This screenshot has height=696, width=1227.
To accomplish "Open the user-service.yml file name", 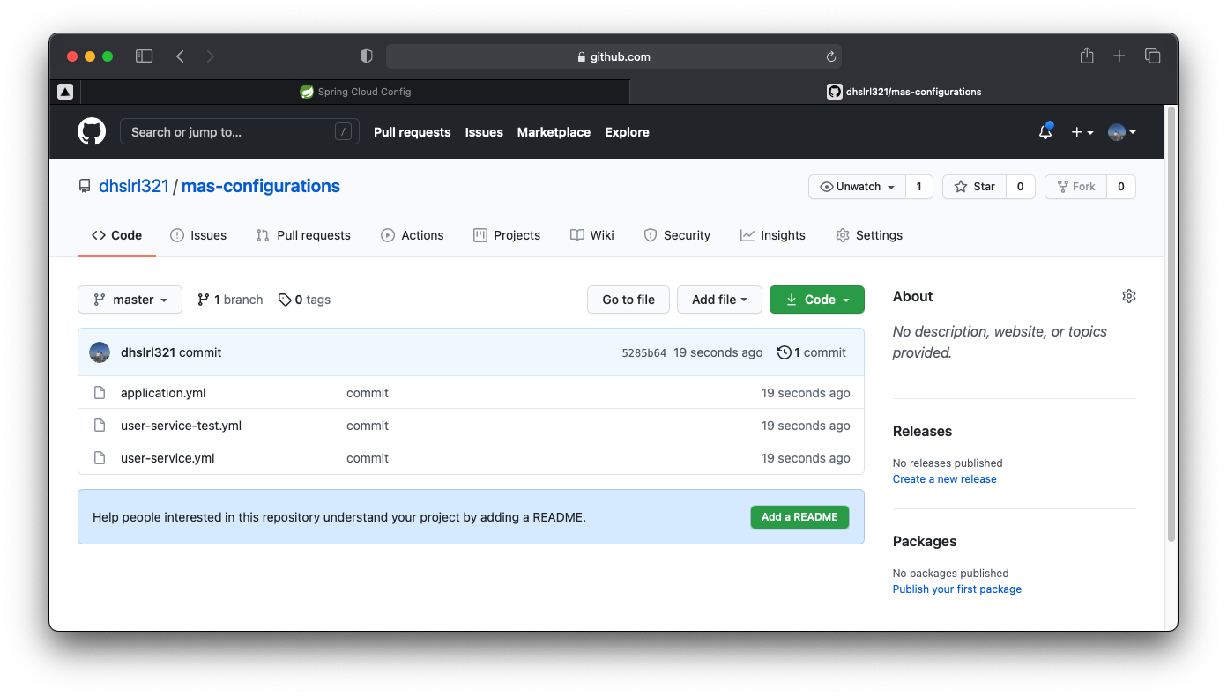I will click(x=167, y=458).
